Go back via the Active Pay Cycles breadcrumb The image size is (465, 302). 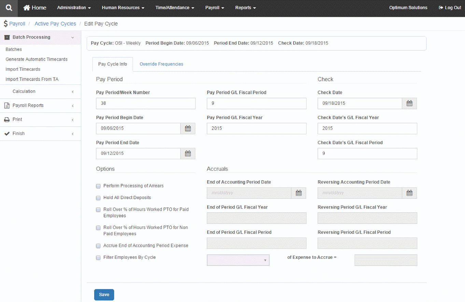pyautogui.click(x=55, y=24)
